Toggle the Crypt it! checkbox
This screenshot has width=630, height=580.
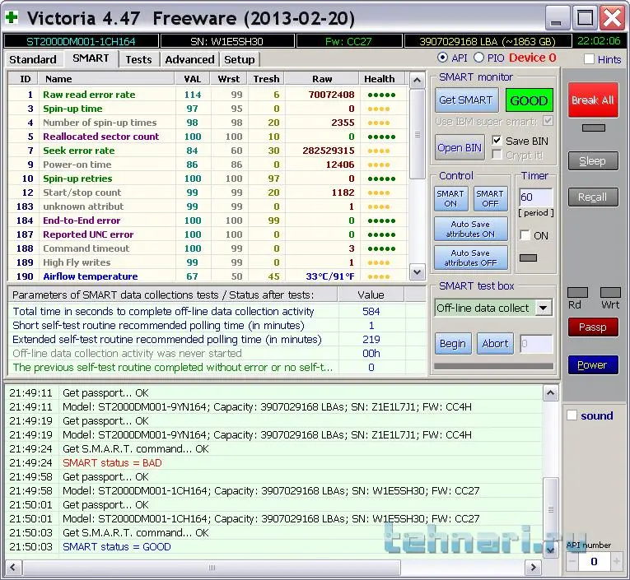(x=497, y=155)
